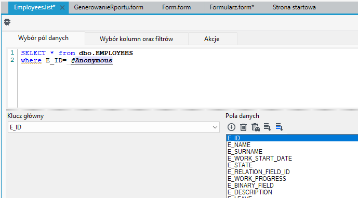The height and width of the screenshot is (198, 358).
Task: Select E_WORK_PROGRESS field
Action: (x=292, y=179)
